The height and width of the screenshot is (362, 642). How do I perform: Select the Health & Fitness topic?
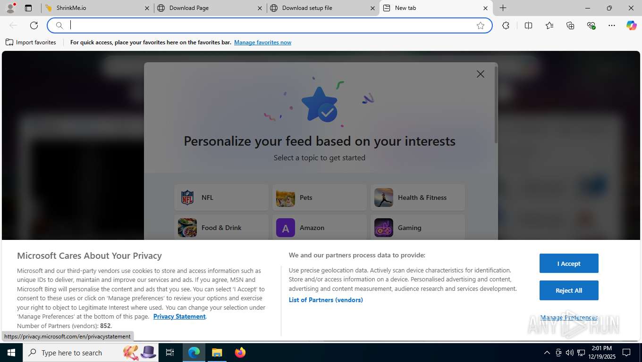tap(418, 197)
